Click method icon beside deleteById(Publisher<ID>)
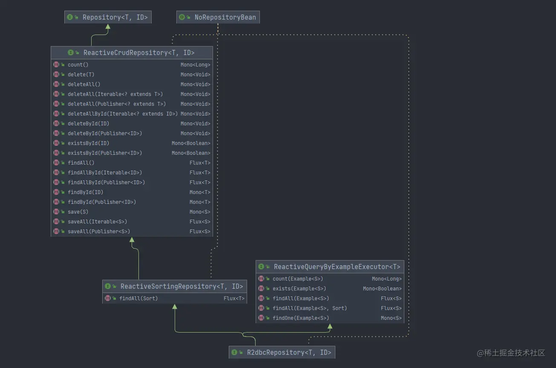 [x=56, y=133]
